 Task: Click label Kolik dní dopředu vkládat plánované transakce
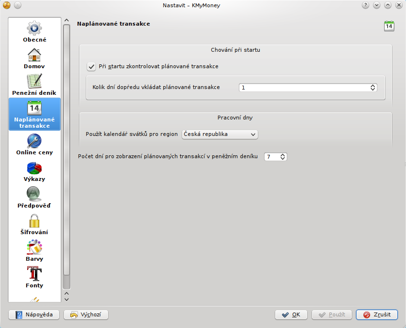156,87
